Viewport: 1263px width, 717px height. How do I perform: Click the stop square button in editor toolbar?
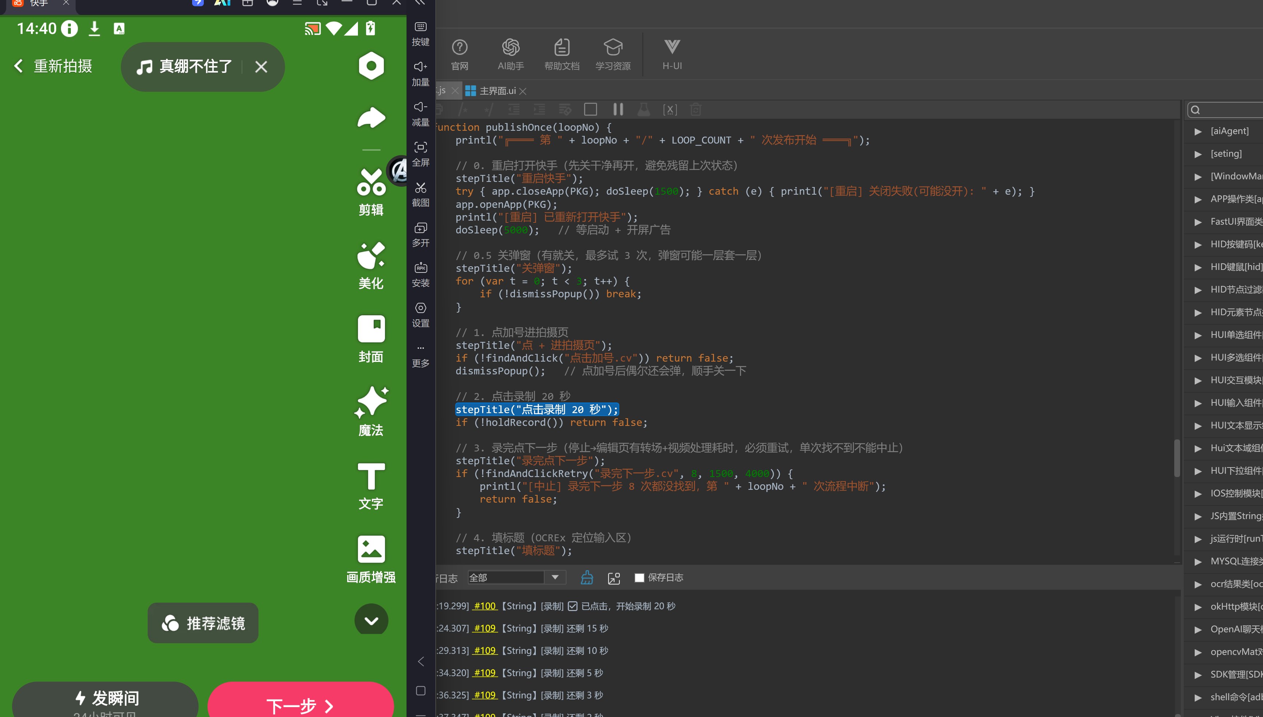(x=590, y=109)
